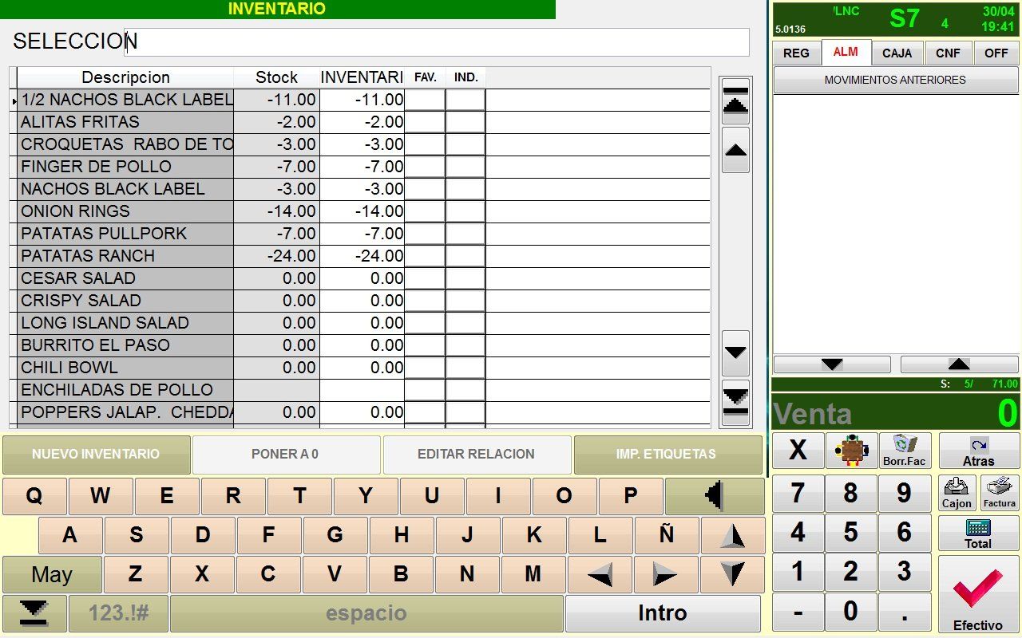Show later entries in the movements panel

832,364
